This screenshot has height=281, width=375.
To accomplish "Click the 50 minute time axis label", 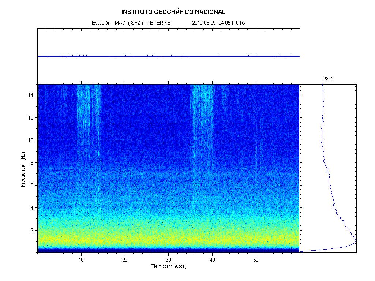I will click(256, 260).
